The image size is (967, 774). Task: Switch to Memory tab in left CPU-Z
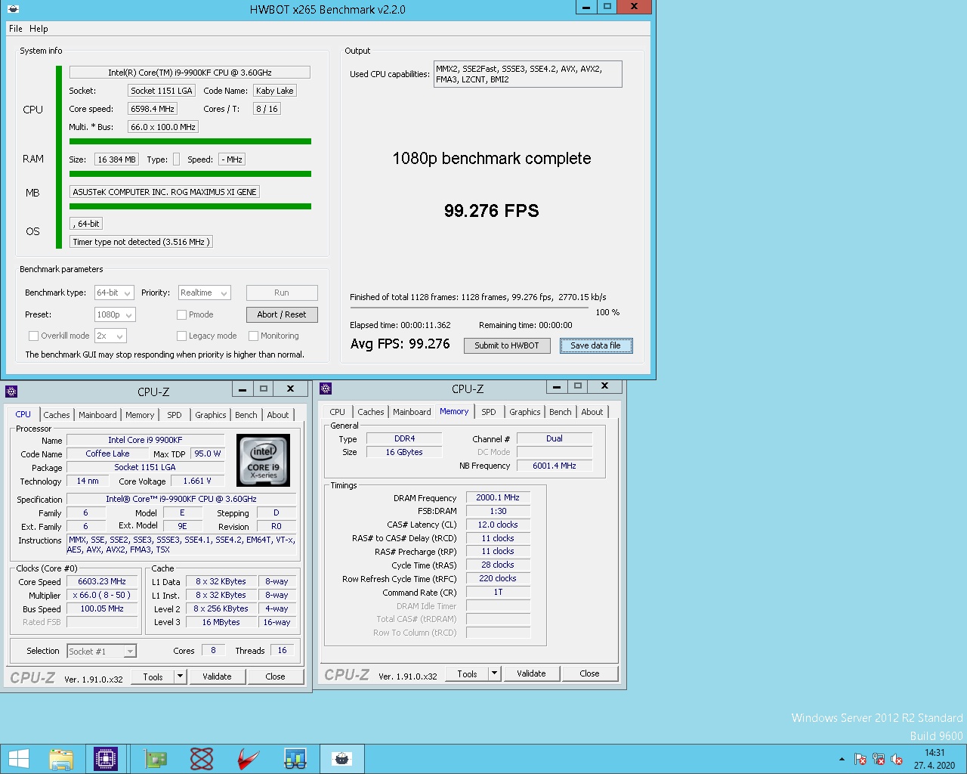pos(140,415)
